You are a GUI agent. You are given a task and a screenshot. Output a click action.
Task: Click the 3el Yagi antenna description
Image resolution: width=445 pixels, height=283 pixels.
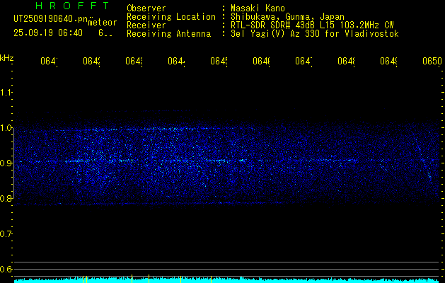tap(313, 33)
